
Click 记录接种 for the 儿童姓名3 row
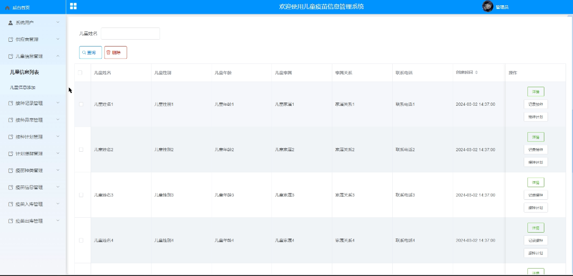[536, 195]
